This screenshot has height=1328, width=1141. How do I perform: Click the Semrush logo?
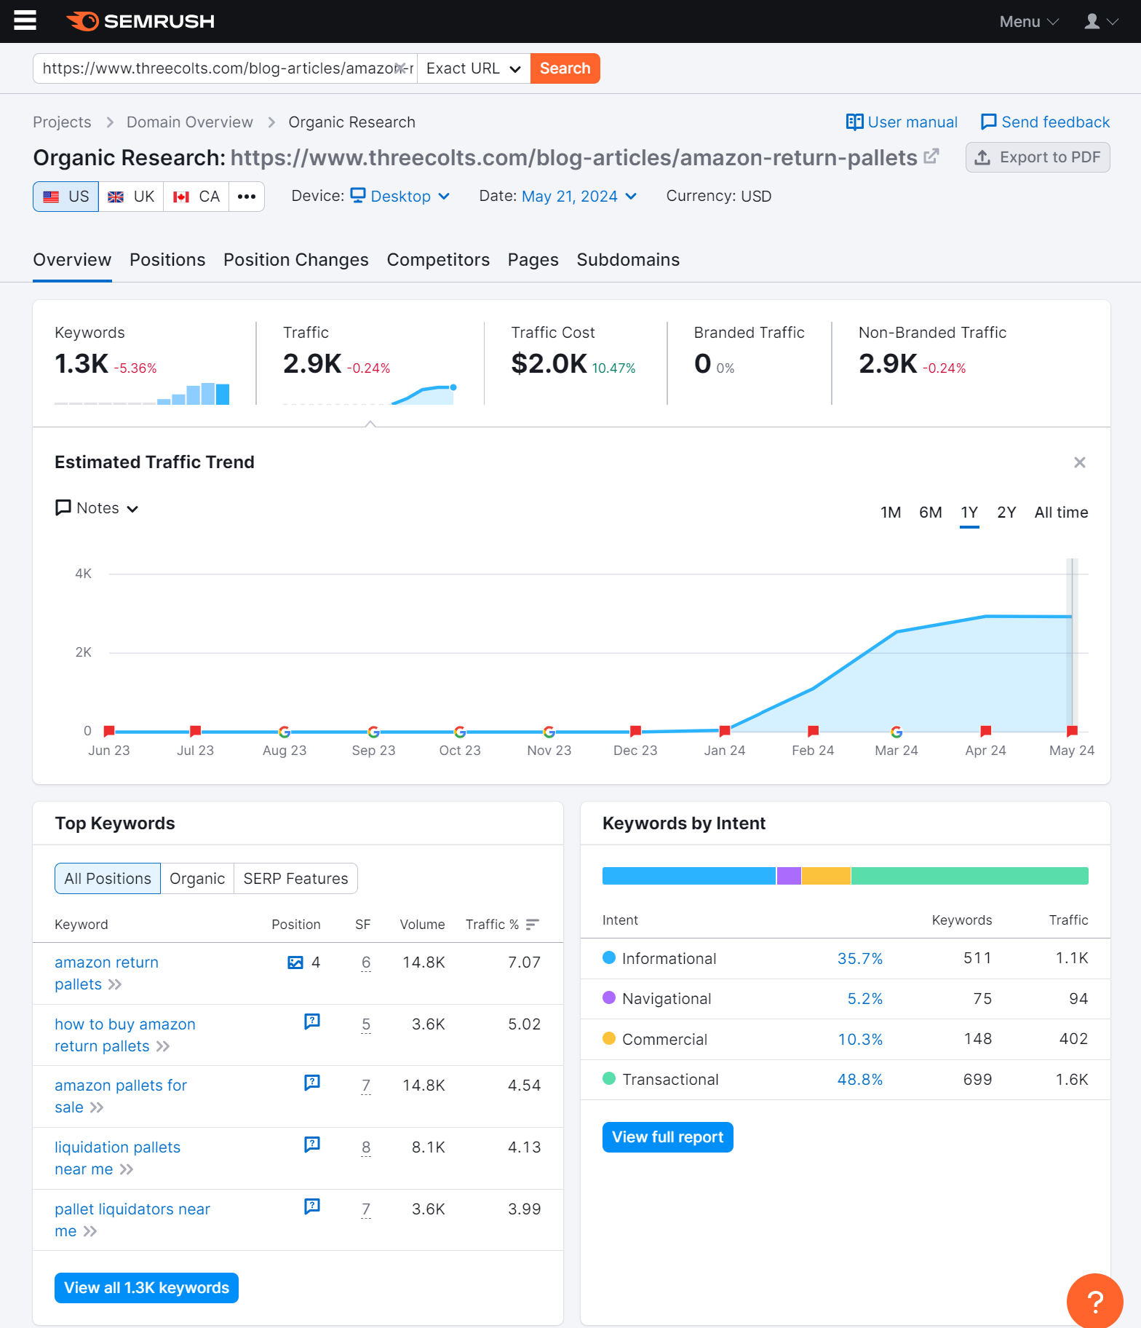pyautogui.click(x=140, y=21)
